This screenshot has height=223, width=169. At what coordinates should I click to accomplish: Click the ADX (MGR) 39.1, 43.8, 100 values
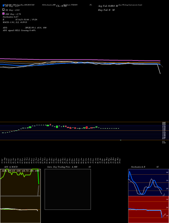36,28
